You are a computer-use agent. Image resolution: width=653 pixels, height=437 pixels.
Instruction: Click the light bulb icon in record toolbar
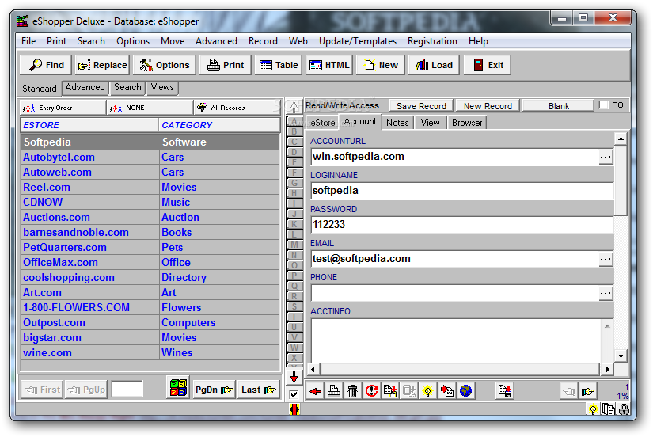(427, 391)
